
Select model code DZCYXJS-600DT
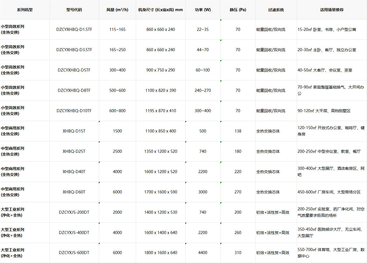(74, 253)
